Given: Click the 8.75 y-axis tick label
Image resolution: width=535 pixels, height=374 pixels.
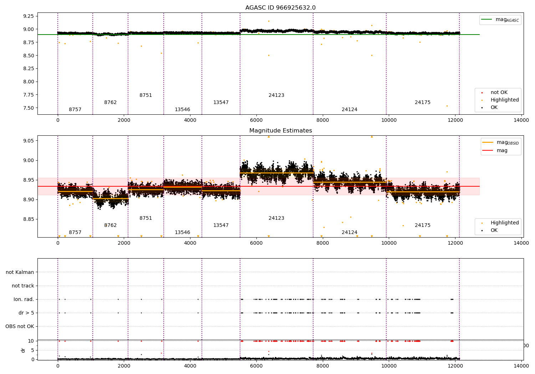Looking at the screenshot, I should click(29, 42).
